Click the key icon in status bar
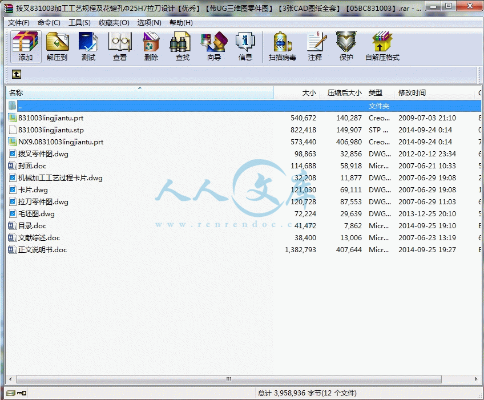Image resolution: width=484 pixels, height=400 pixels. 22,393
